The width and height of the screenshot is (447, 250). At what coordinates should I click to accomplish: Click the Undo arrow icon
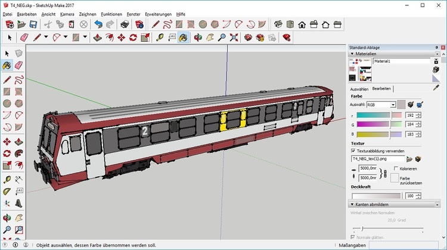(x=98, y=24)
